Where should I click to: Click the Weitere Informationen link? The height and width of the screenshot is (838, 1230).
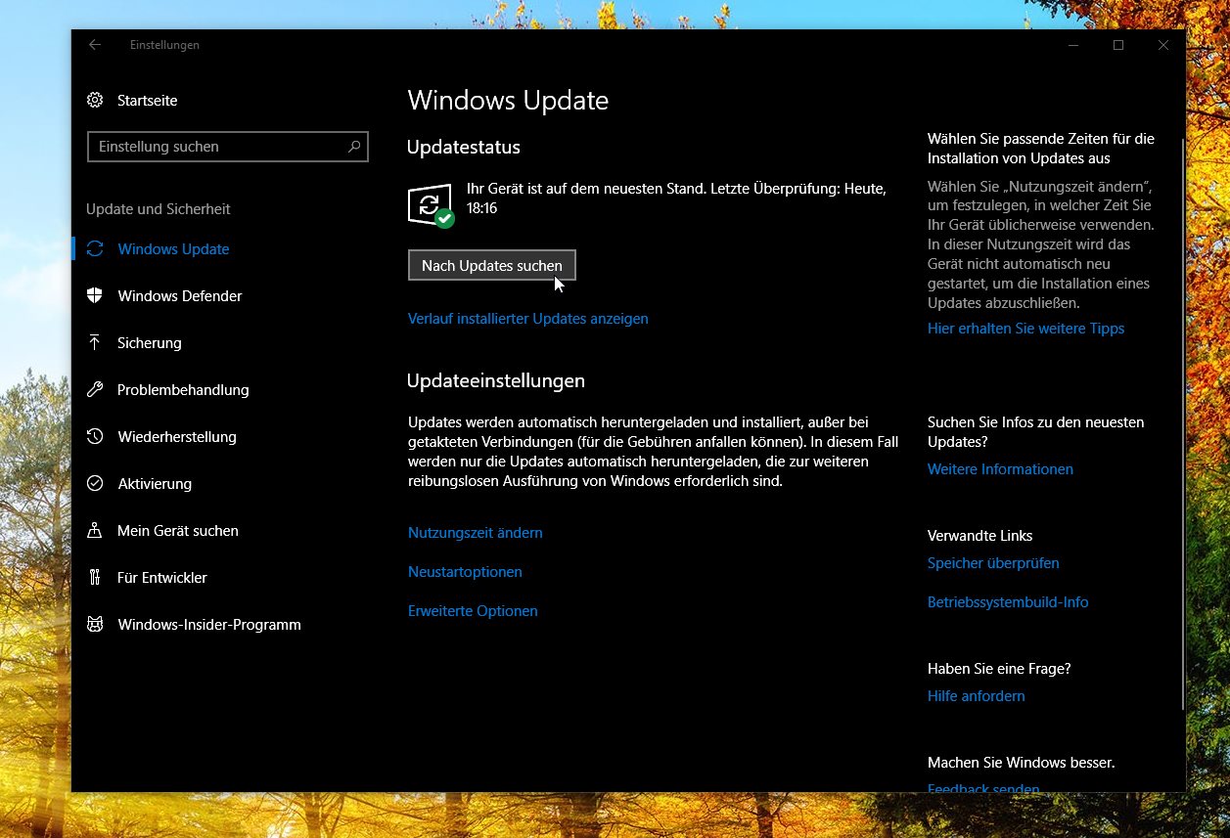pos(1000,469)
